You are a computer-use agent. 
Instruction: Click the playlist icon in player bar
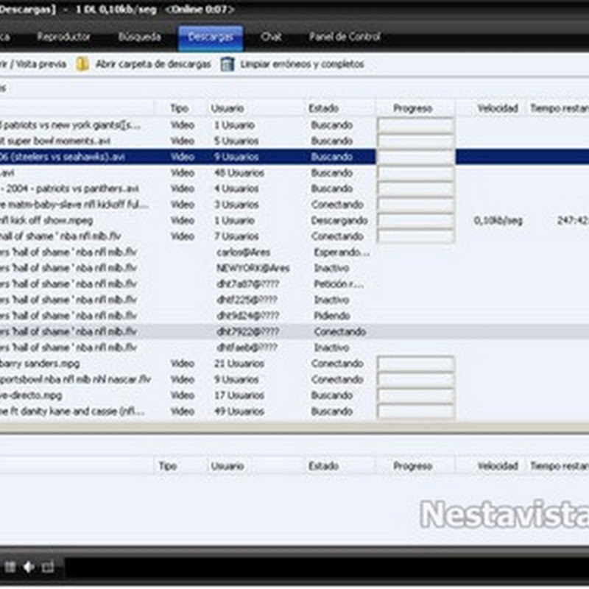click(11, 566)
